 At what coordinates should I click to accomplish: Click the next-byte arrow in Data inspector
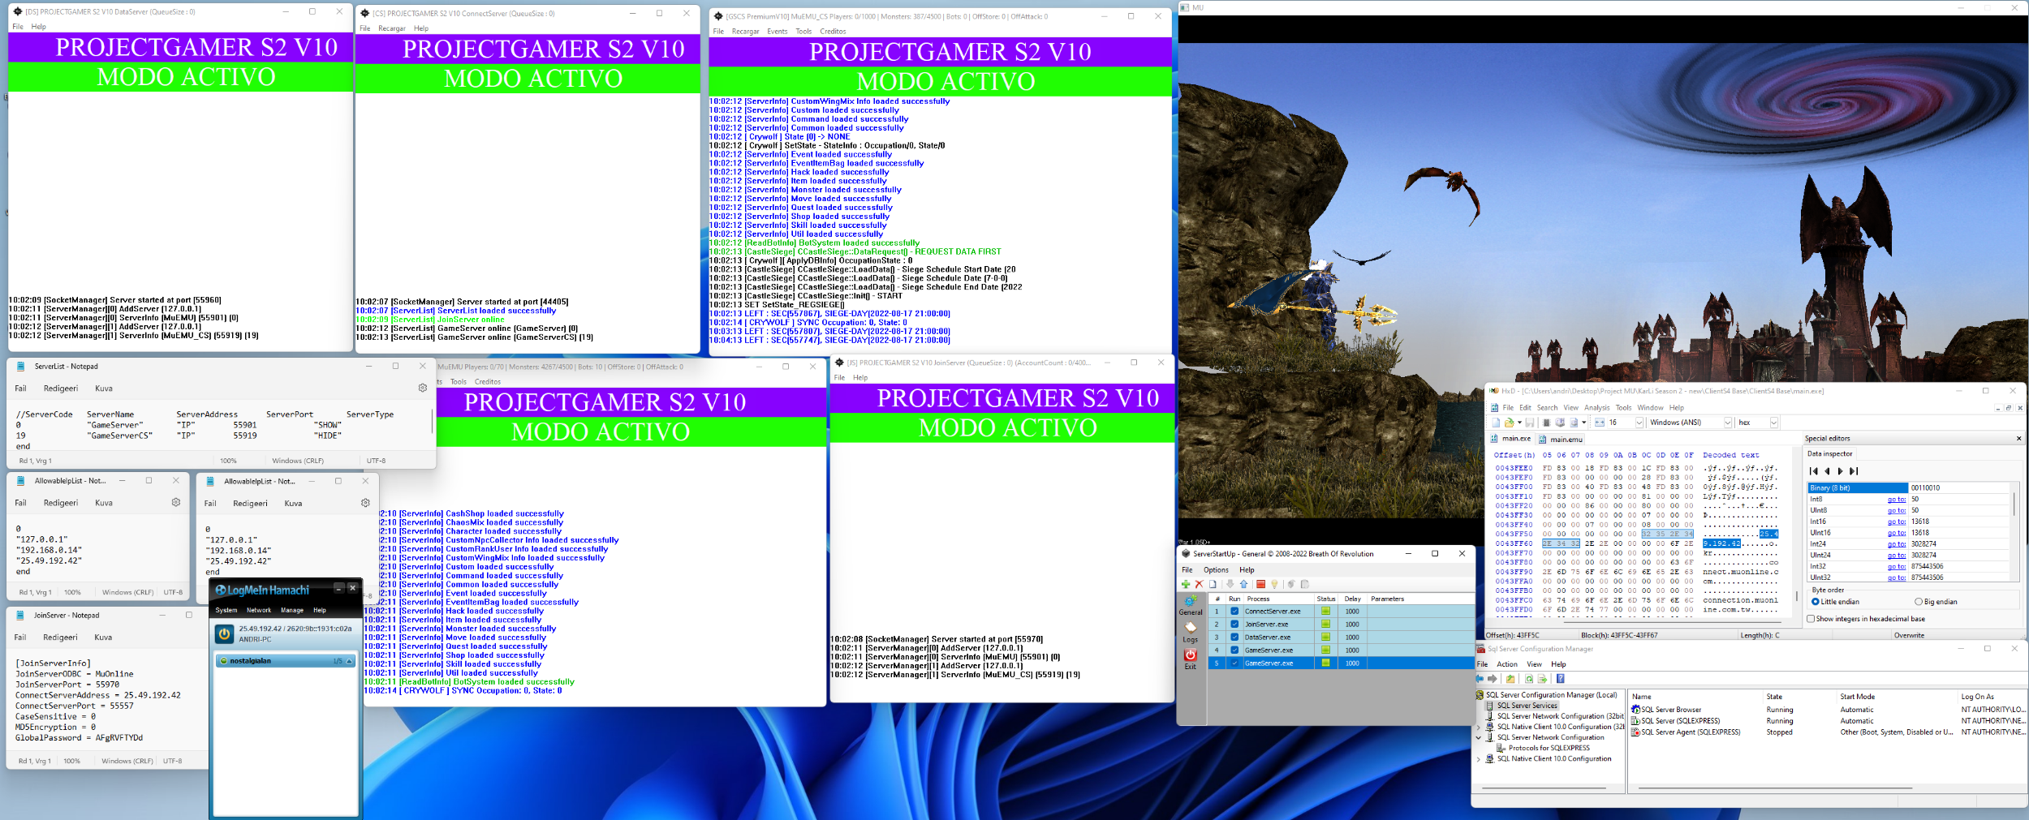click(1840, 471)
